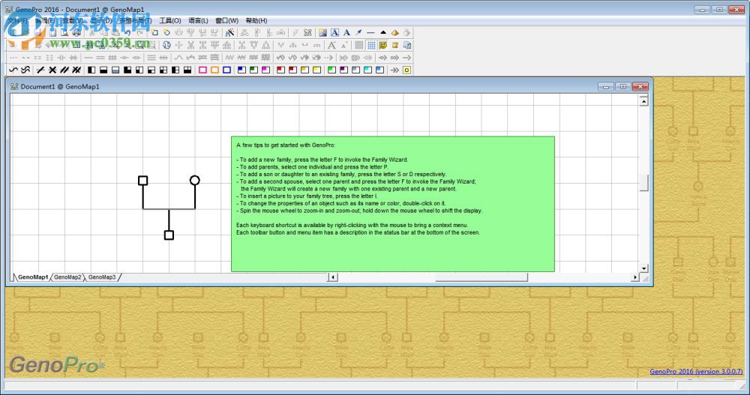
Task: Select the new female circle tool
Action: point(166,32)
